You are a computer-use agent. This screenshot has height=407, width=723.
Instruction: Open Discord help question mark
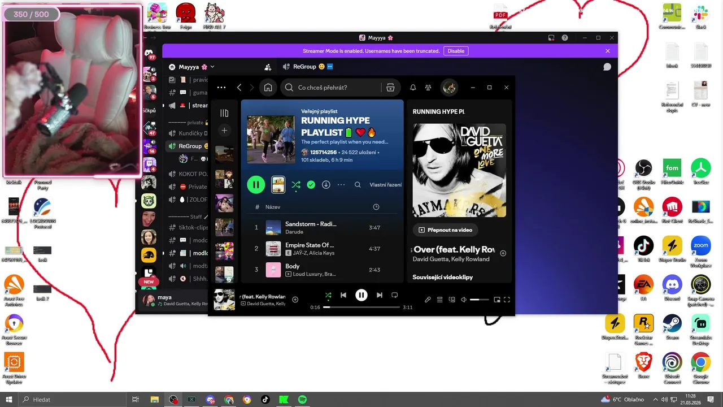[x=565, y=38]
